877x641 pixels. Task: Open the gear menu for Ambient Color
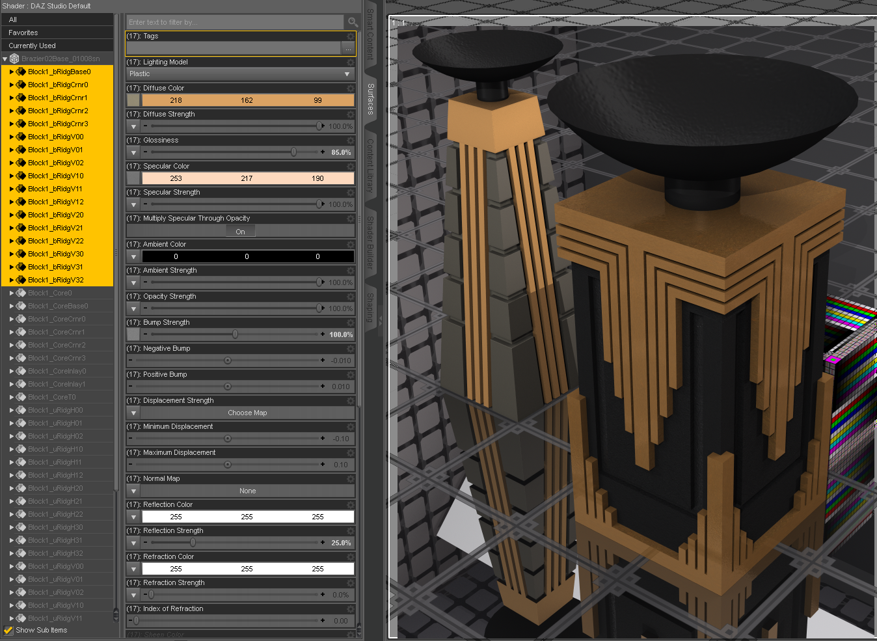(351, 244)
